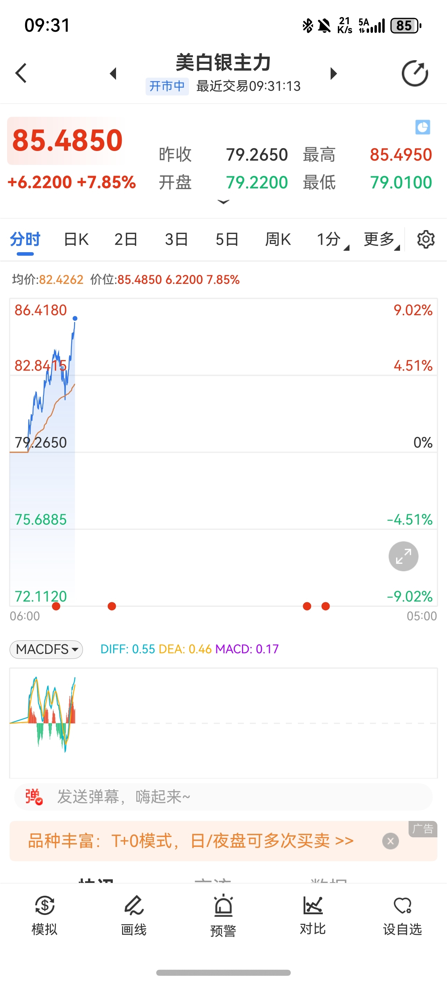Expand chart to fullscreen
The width and height of the screenshot is (447, 983).
403,556
